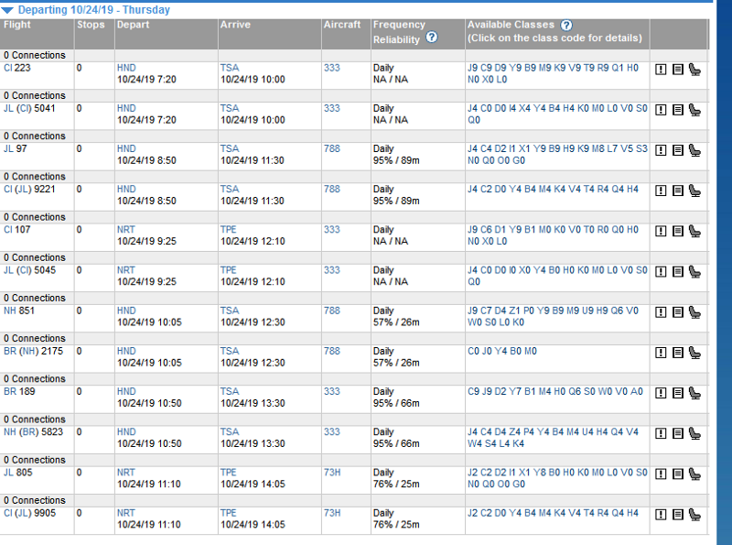View seat map icon for JL (CI) 5041

coord(695,110)
